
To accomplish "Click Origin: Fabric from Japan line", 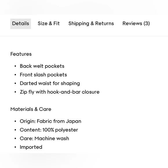I will click(x=50, y=121).
